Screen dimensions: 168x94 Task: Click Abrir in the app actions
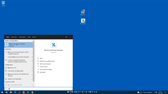coord(41,58)
